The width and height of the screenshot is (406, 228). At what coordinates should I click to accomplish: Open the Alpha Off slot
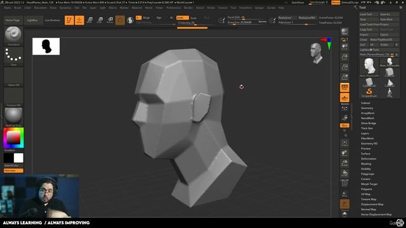(x=13, y=77)
